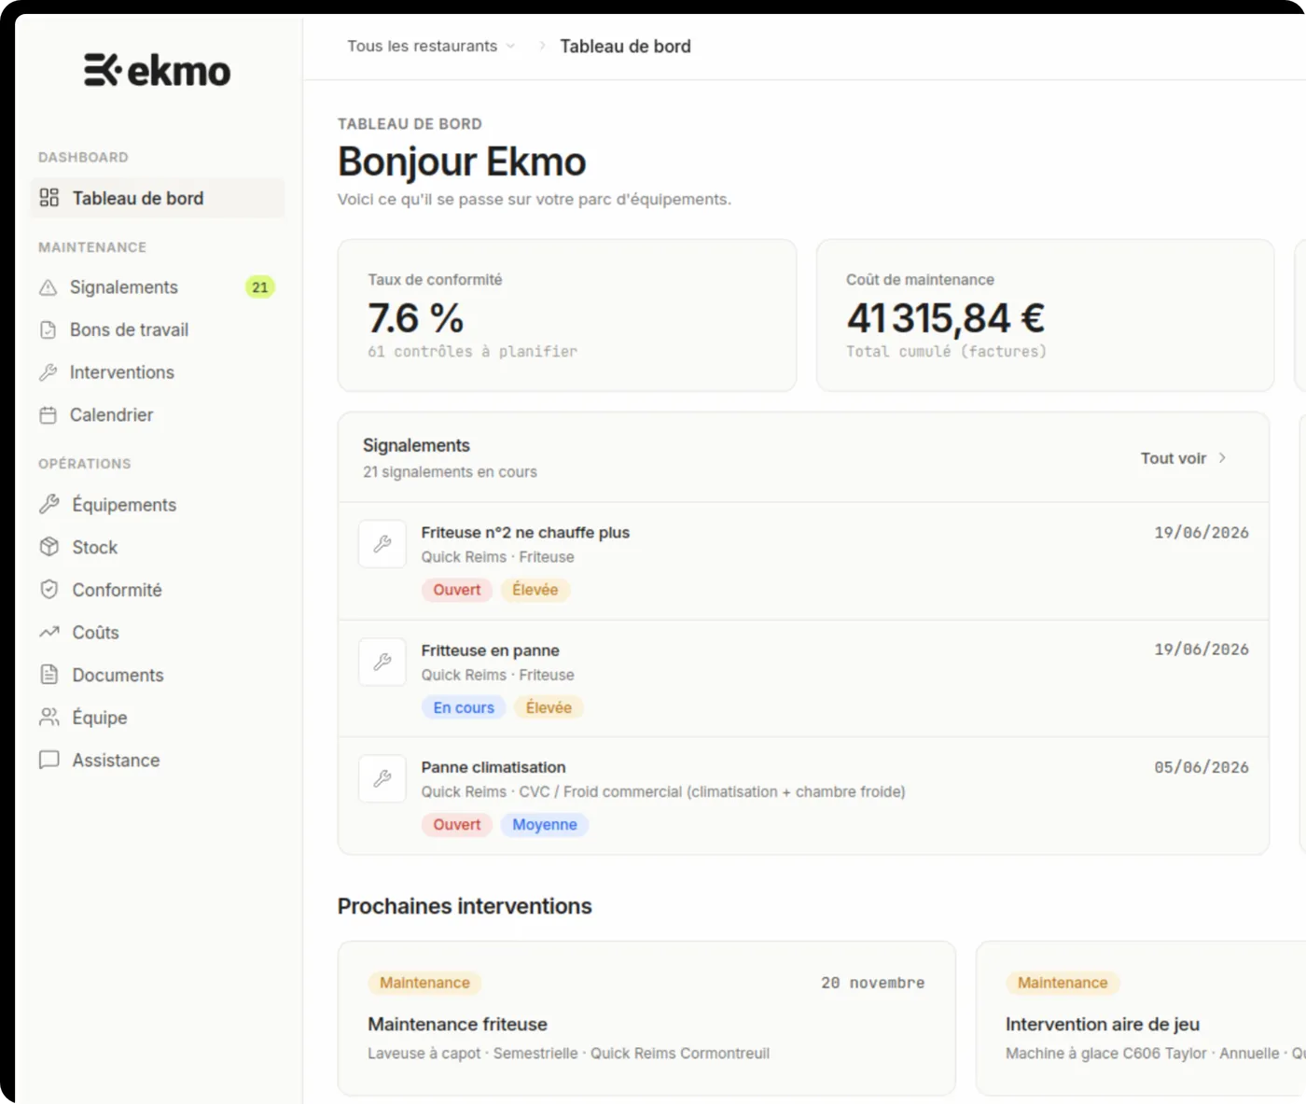Open the Coût de maintenance card
The width and height of the screenshot is (1306, 1104).
pyautogui.click(x=1045, y=315)
